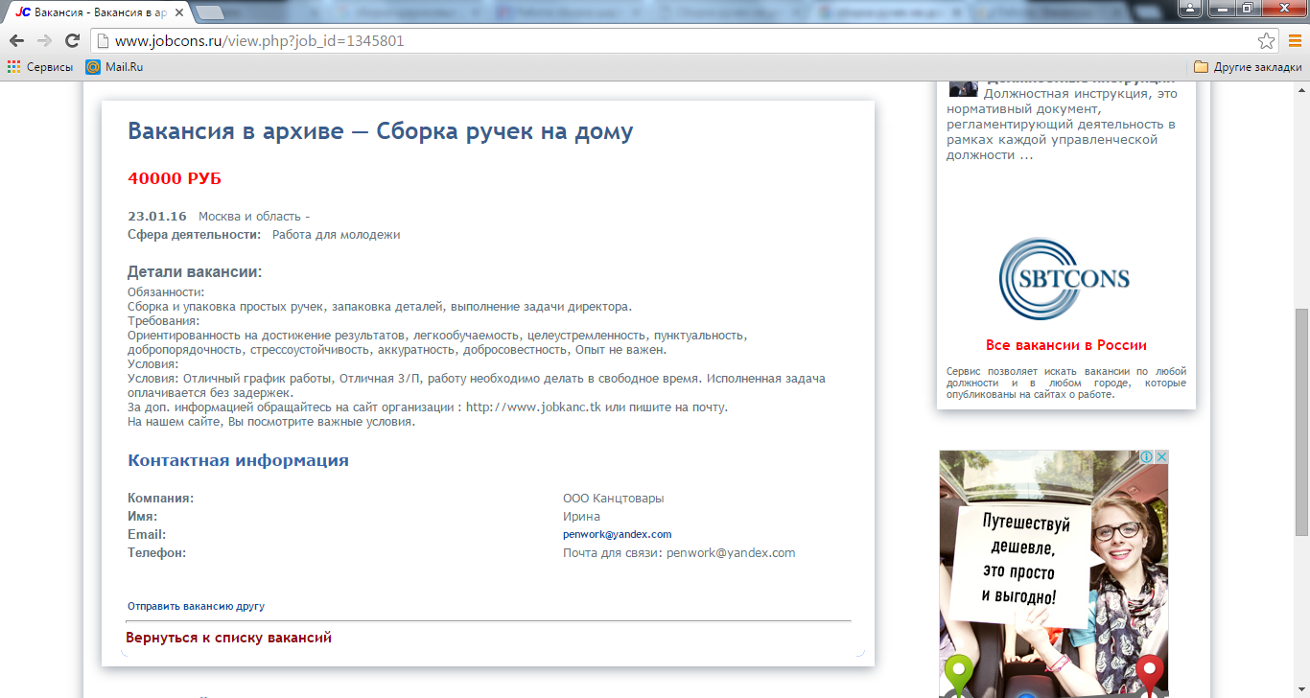Image resolution: width=1310 pixels, height=698 pixels.
Task: Click the Путешествуй дешевле ad banner
Action: click(x=1054, y=573)
